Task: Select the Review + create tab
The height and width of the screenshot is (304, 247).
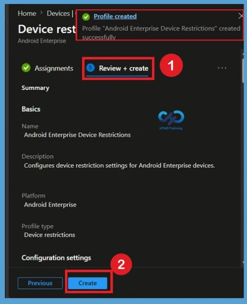Action: coord(118,68)
